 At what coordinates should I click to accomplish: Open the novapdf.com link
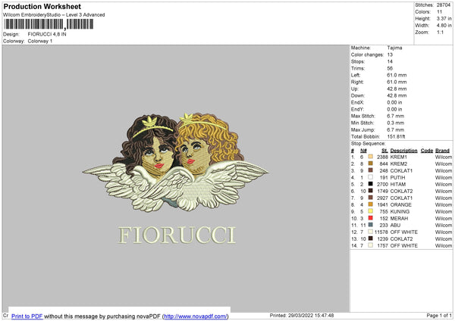click(x=196, y=316)
